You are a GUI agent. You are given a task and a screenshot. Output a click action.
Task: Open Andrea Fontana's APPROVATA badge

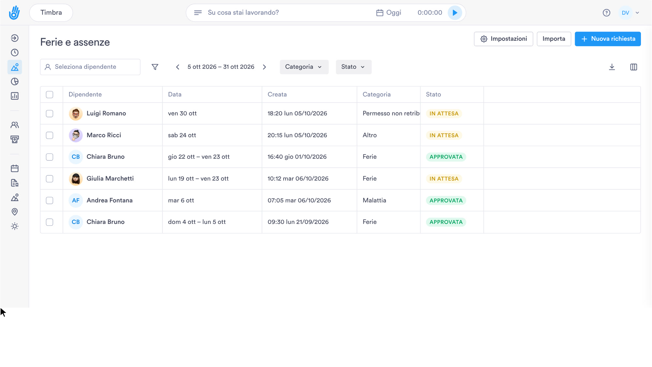tap(446, 200)
